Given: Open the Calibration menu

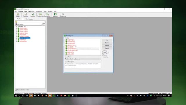Looking at the screenshot, I should click(31, 11).
